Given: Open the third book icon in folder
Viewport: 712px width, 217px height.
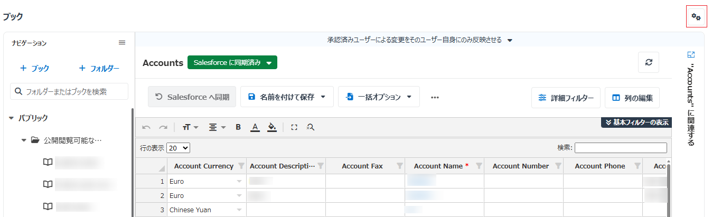Looking at the screenshot, I should pyautogui.click(x=48, y=205).
